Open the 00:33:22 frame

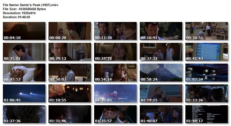tap(115, 52)
